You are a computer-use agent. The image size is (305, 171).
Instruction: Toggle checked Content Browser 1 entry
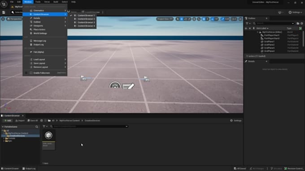[x=82, y=16]
